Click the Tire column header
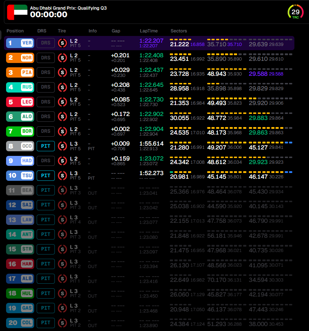This screenshot has height=331, width=309. [x=62, y=31]
